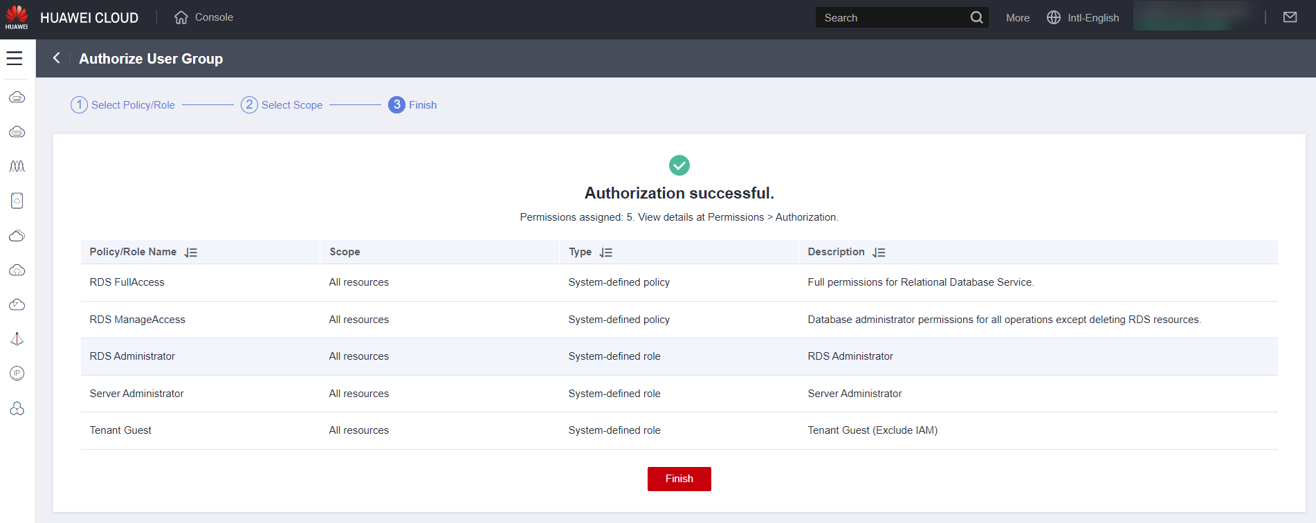Click the back arrow beside Authorize User Group
This screenshot has height=523, width=1316.
coord(57,58)
